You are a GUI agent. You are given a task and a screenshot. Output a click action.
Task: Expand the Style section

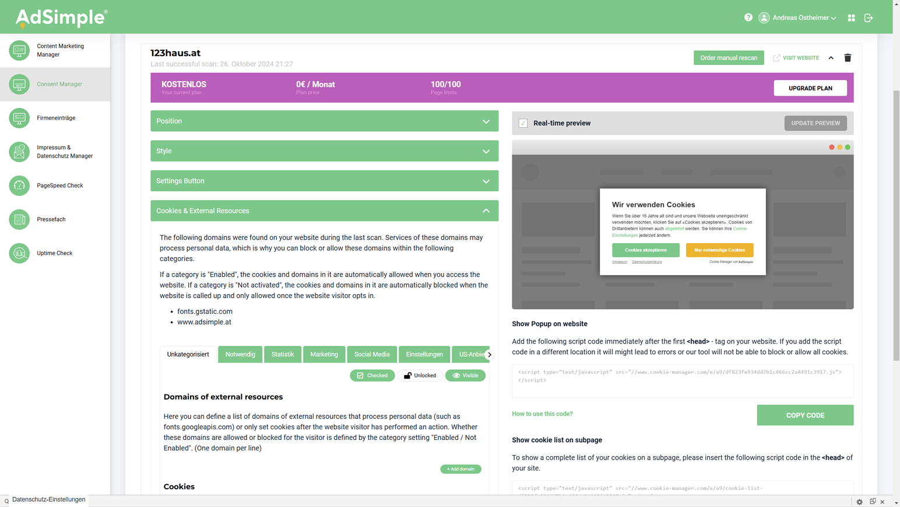(324, 151)
